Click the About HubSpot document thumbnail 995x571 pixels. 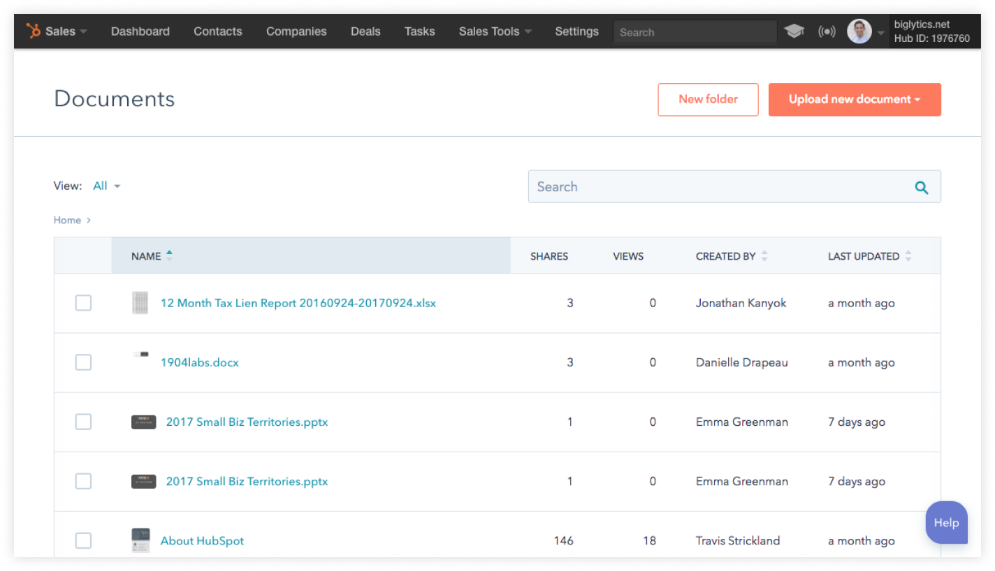pyautogui.click(x=140, y=540)
